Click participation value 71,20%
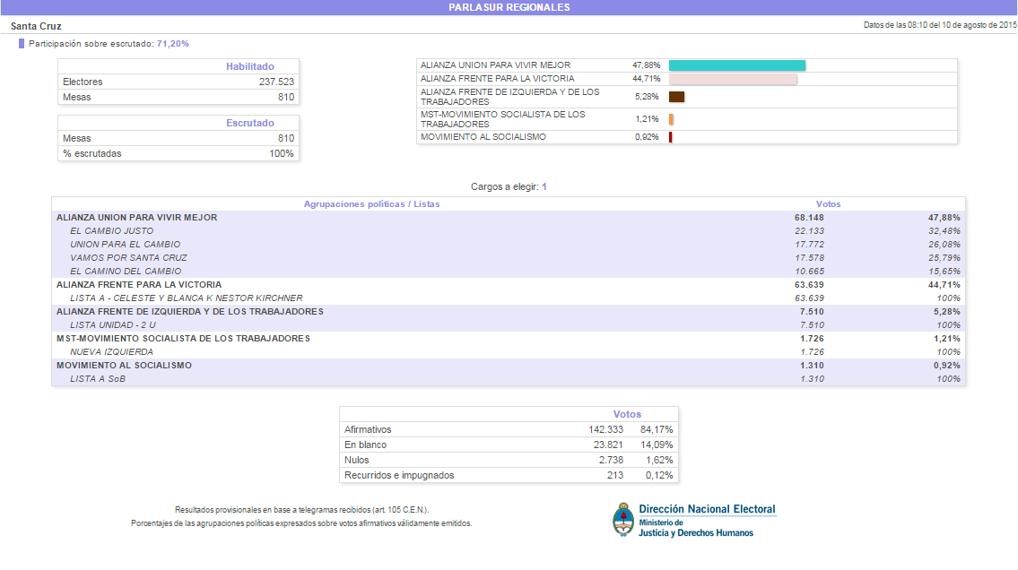Image resolution: width=1018 pixels, height=570 pixels. coord(173,43)
